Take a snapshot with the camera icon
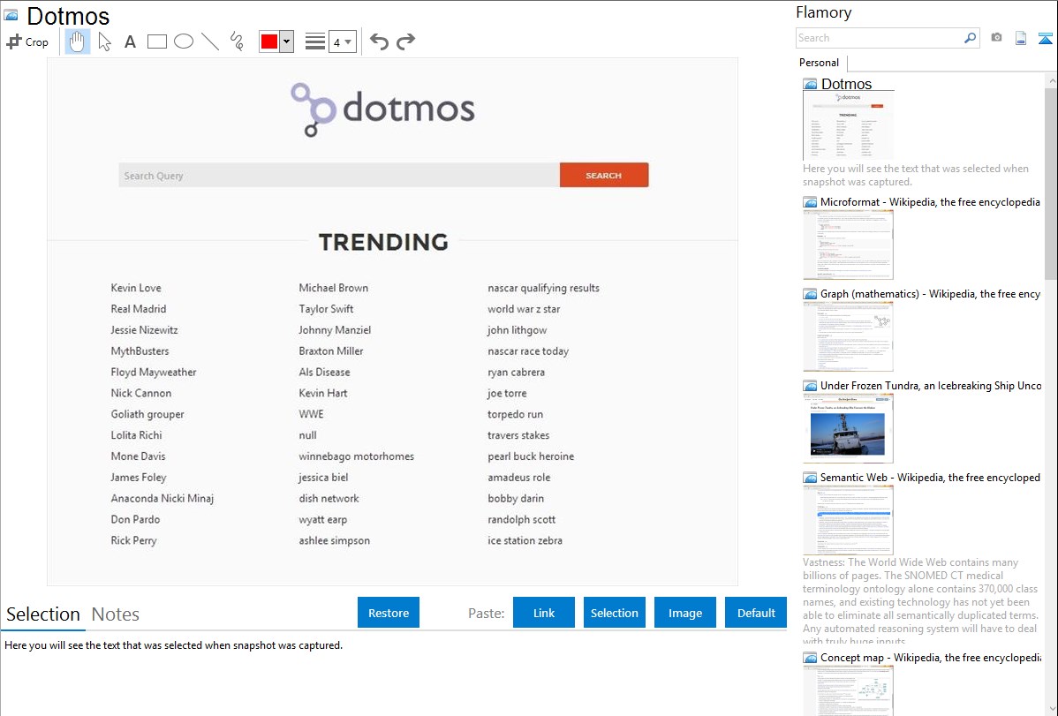 coord(996,38)
